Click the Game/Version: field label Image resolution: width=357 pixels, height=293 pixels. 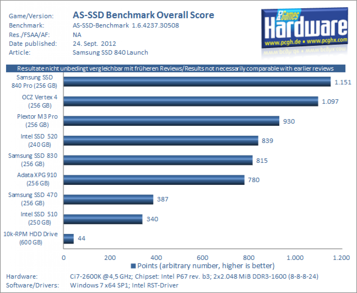coord(31,16)
